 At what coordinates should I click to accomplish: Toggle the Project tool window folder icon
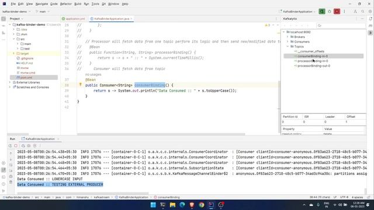click(4, 19)
